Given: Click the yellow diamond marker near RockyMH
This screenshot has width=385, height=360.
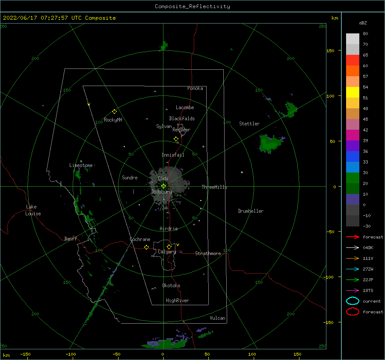Looking at the screenshot, I should 114,112.
